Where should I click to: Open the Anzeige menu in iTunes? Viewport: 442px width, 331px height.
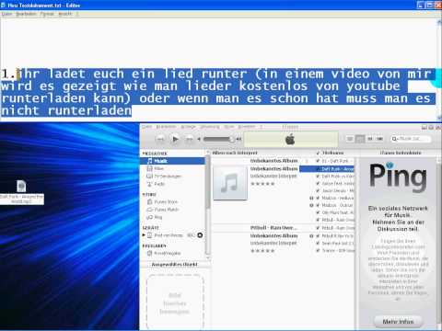coord(188,127)
